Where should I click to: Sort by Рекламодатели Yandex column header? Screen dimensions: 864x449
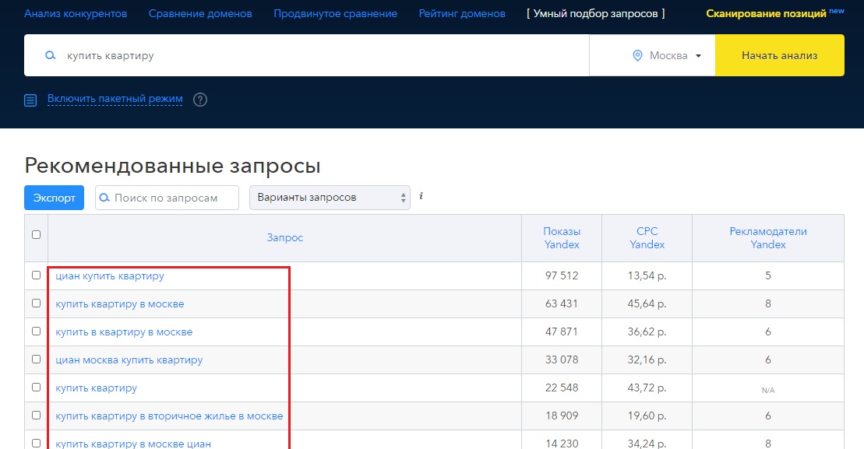pyautogui.click(x=768, y=237)
